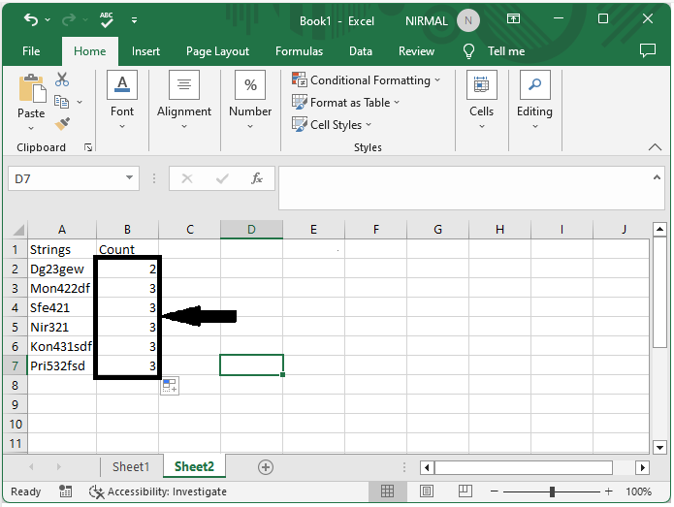Switch to the Review tab

tap(416, 51)
